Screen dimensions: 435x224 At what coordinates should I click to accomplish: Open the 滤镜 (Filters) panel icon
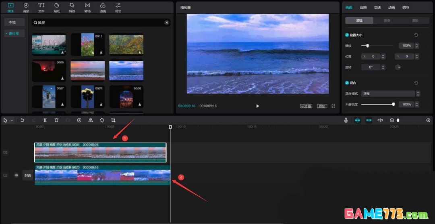[x=103, y=7]
